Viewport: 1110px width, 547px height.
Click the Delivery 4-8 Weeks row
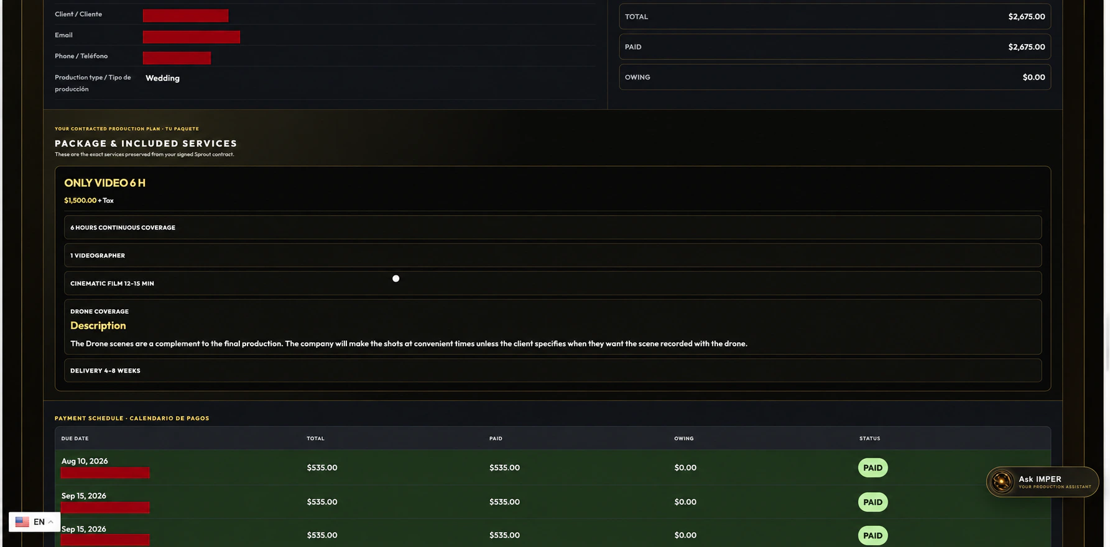coord(553,371)
